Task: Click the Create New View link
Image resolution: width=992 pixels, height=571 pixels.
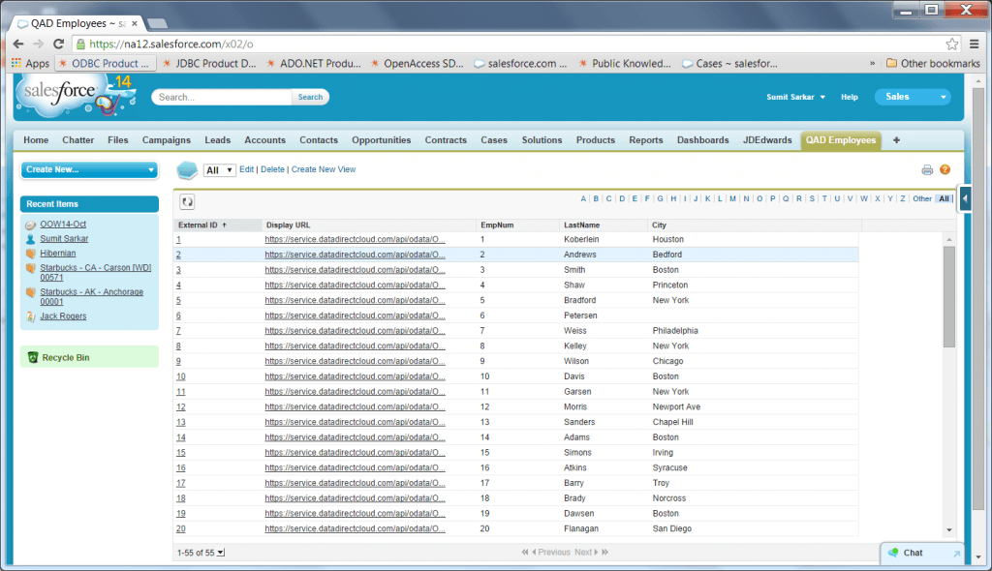Action: click(323, 168)
